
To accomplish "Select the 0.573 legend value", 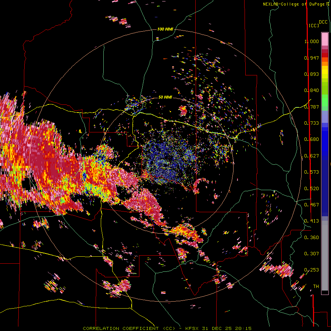I will pyautogui.click(x=312, y=172).
